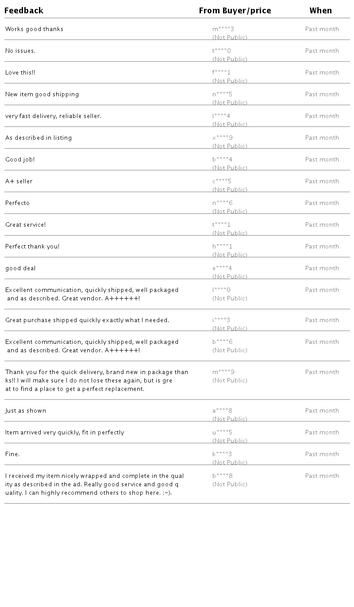
Task: Select buyer x****9's username
Action: coord(222,138)
